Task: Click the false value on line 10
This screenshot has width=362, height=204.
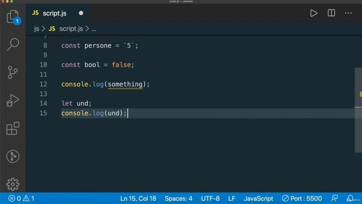Action: [121, 65]
